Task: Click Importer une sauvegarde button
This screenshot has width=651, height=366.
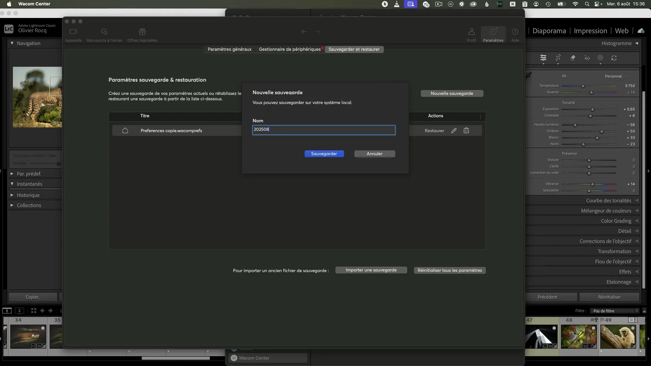Action: click(371, 270)
